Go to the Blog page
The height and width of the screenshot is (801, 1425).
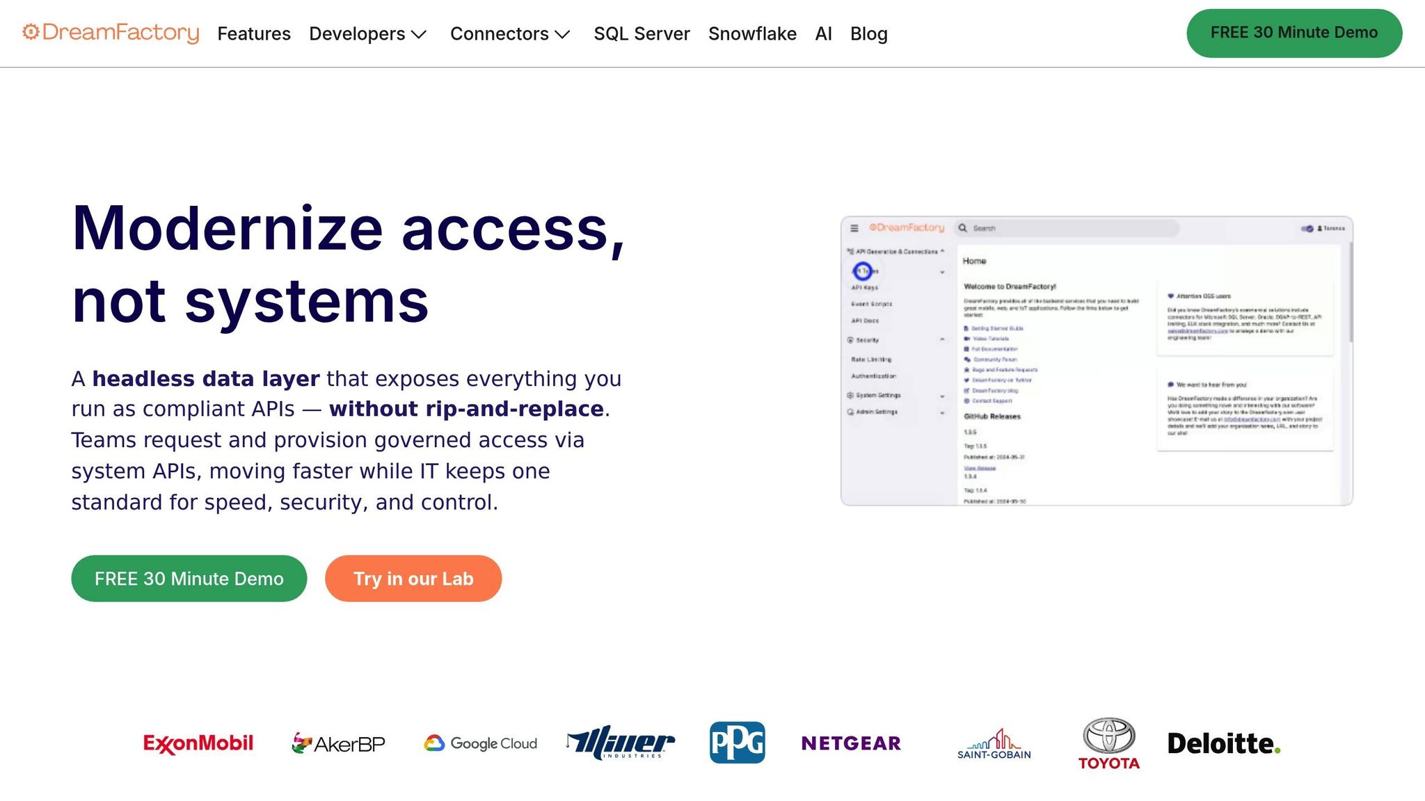coord(868,33)
